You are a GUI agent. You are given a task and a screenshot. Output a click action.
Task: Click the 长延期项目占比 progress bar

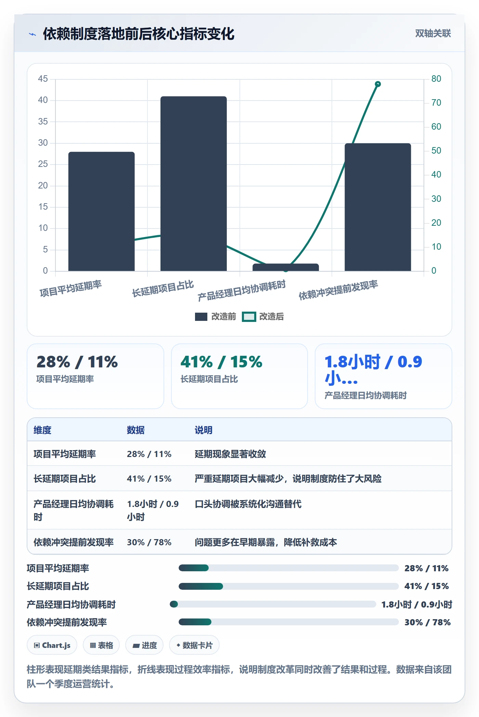pyautogui.click(x=288, y=586)
